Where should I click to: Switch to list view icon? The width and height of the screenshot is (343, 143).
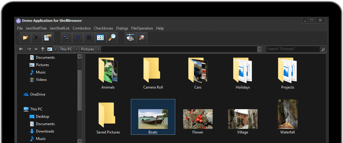tap(78, 38)
